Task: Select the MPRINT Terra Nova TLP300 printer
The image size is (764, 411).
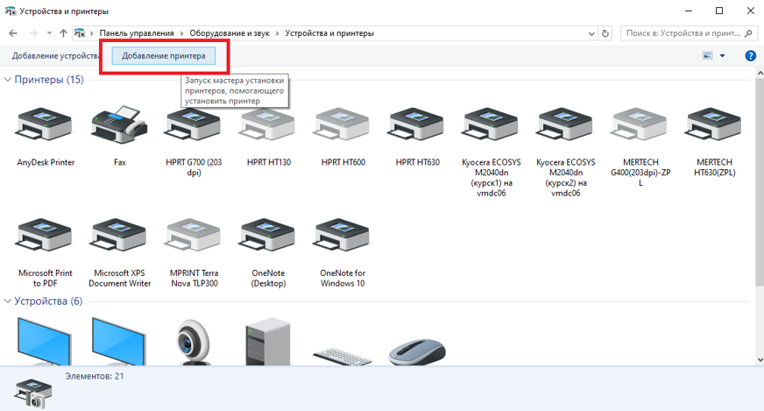Action: pyautogui.click(x=194, y=239)
